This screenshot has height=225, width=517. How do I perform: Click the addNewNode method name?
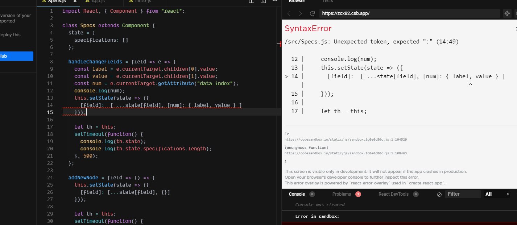click(x=83, y=178)
